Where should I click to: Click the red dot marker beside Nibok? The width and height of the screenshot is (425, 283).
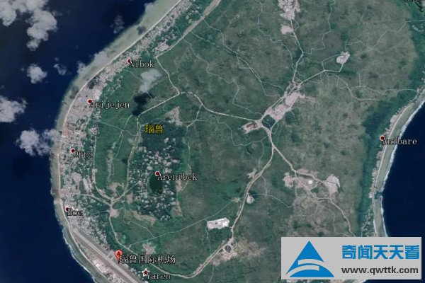(x=129, y=62)
